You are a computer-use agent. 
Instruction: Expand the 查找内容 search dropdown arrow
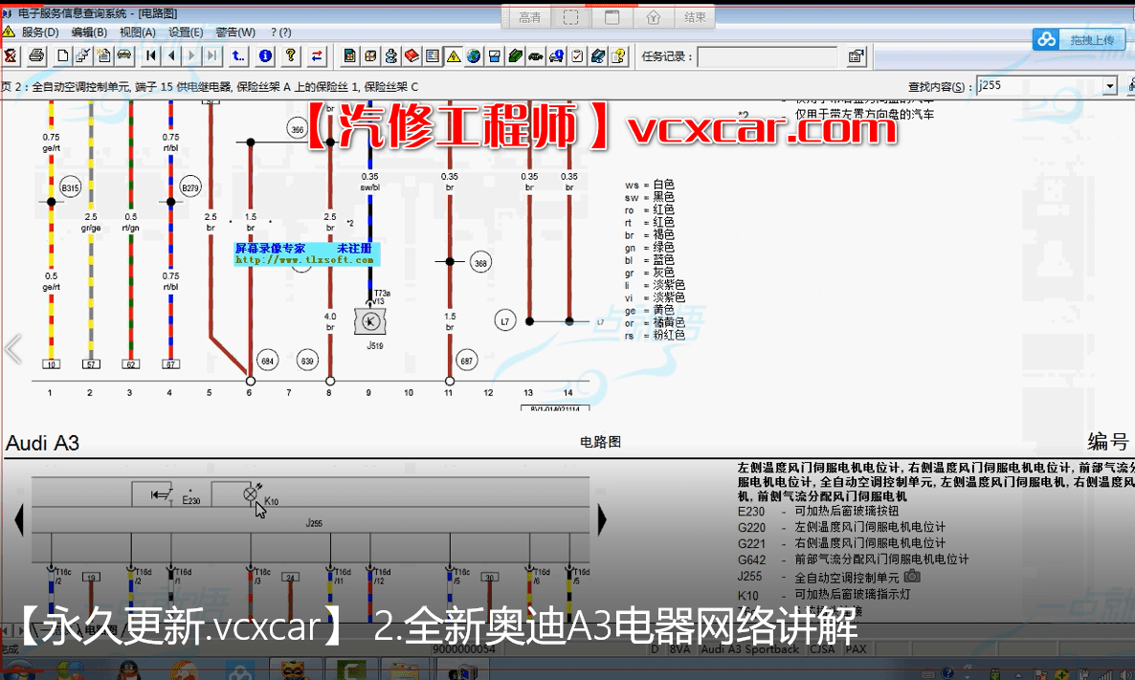[1110, 86]
